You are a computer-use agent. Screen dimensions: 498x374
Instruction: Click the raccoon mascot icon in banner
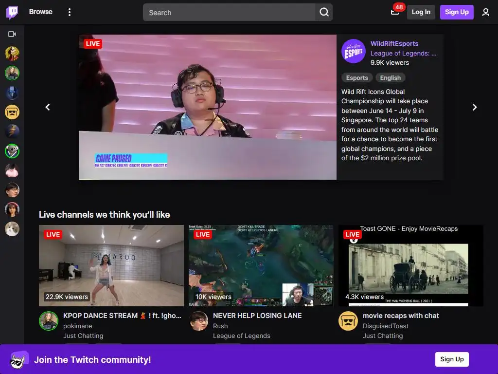[18, 360]
